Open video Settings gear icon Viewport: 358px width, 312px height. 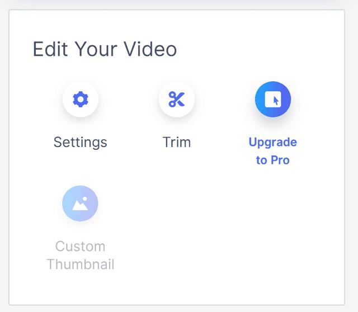(81, 100)
